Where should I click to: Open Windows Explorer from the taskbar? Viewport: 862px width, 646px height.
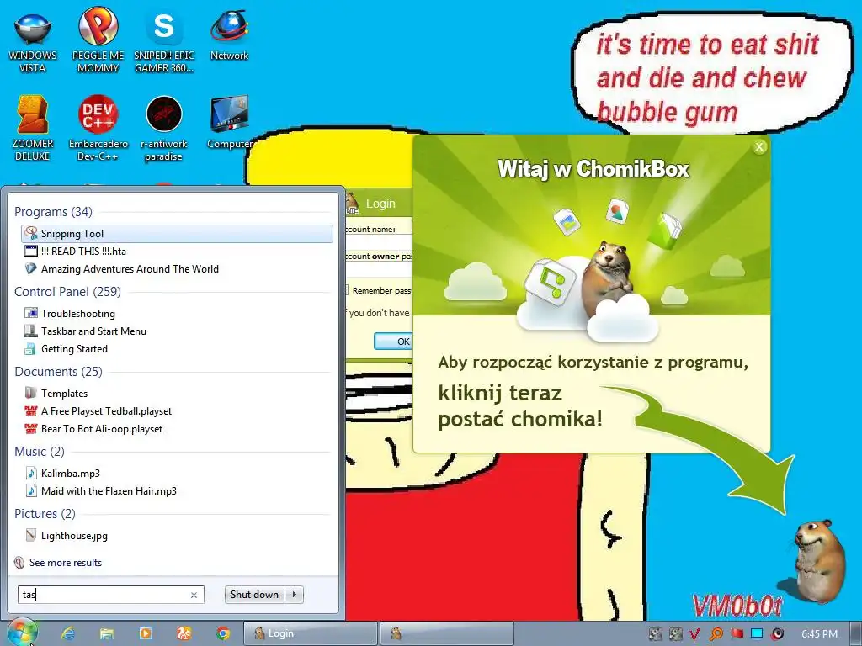107,633
